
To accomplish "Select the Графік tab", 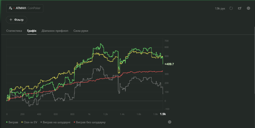I will (x=32, y=31).
